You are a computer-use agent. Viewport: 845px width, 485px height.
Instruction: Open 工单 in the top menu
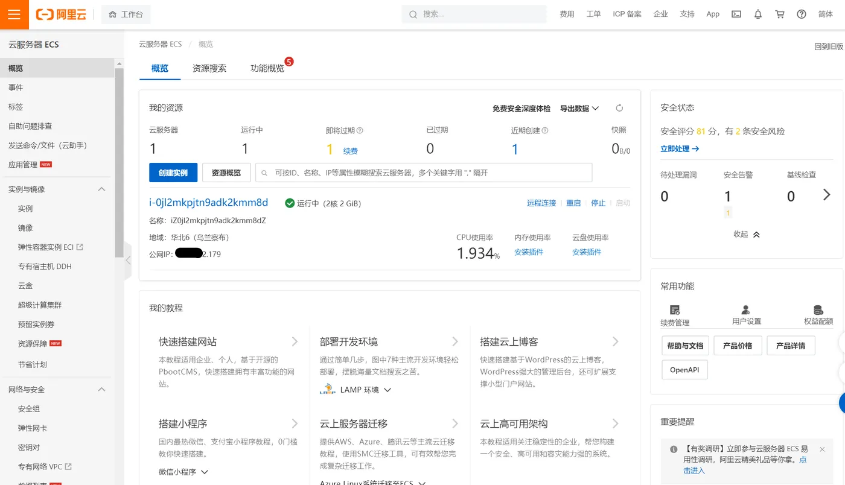coord(593,14)
